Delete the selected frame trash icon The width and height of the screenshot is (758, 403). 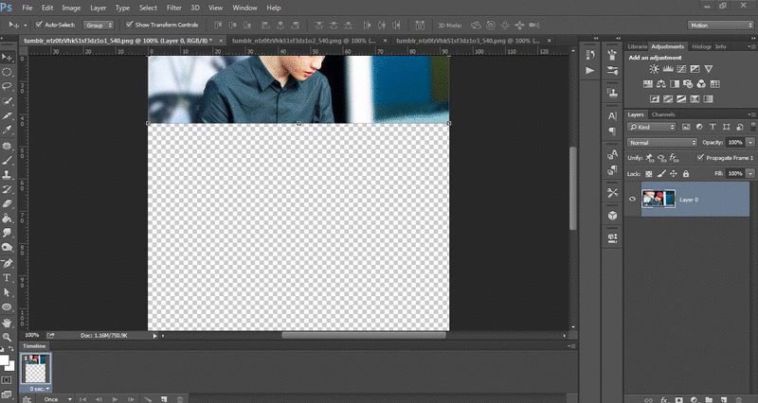(x=180, y=399)
